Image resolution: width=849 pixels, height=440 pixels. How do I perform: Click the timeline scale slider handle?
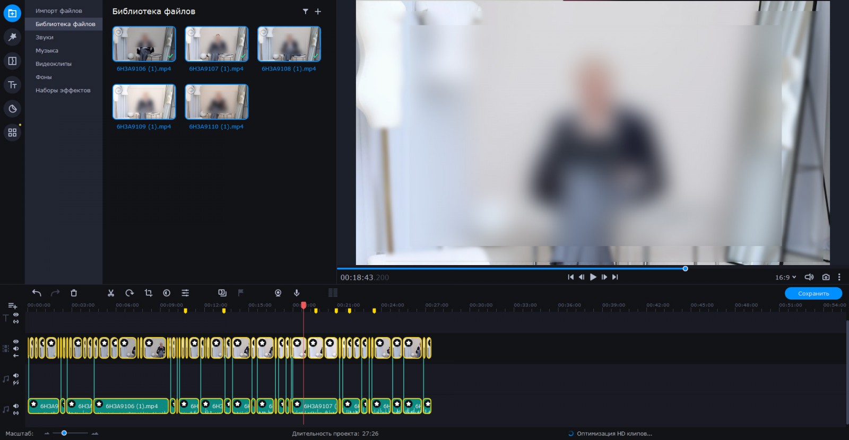64,433
